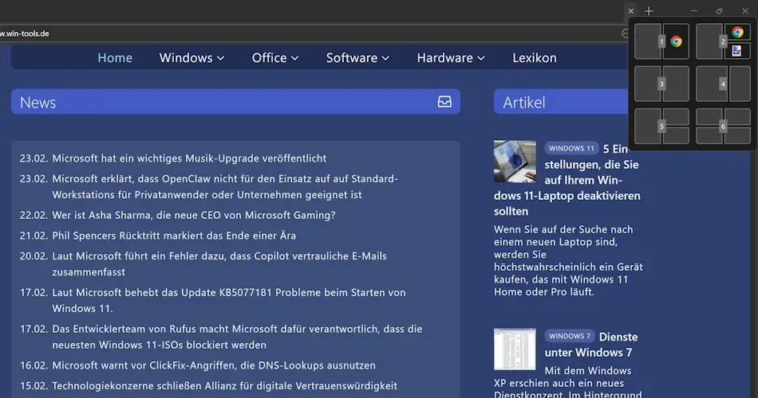Select the wide left zone of layout 4
This screenshot has width=758, height=398.
[712, 84]
